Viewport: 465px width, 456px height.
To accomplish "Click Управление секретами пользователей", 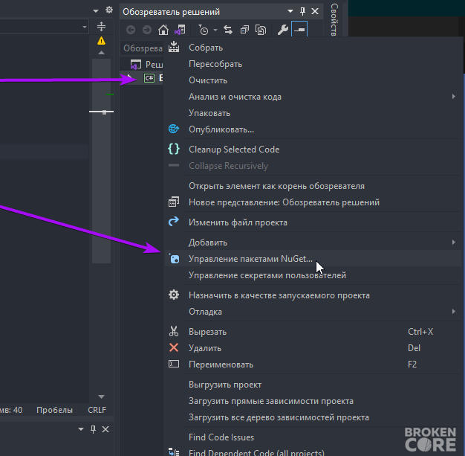I will point(312,275).
